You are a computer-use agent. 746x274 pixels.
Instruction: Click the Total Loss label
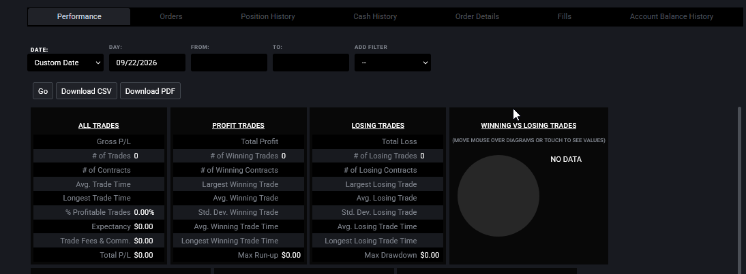[x=399, y=141]
